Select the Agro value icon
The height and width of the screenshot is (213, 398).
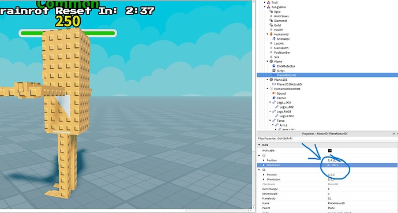point(271,12)
